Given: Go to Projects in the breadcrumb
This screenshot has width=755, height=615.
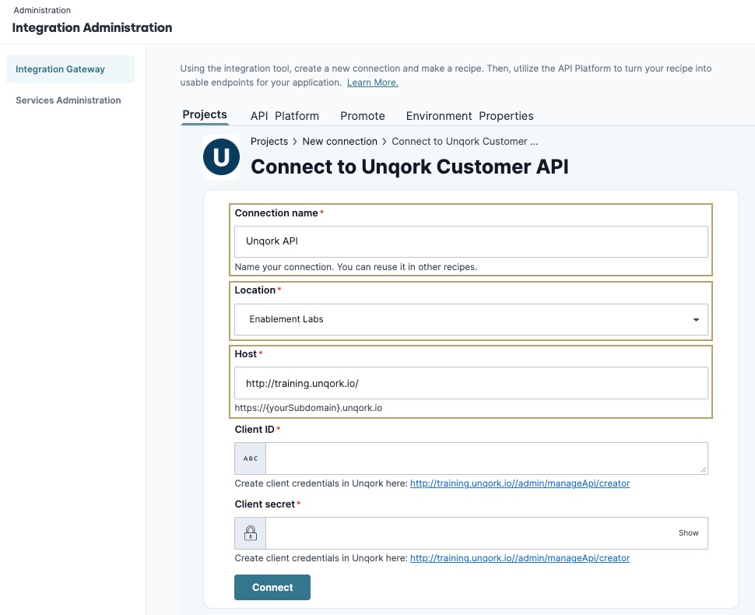Looking at the screenshot, I should 269,142.
